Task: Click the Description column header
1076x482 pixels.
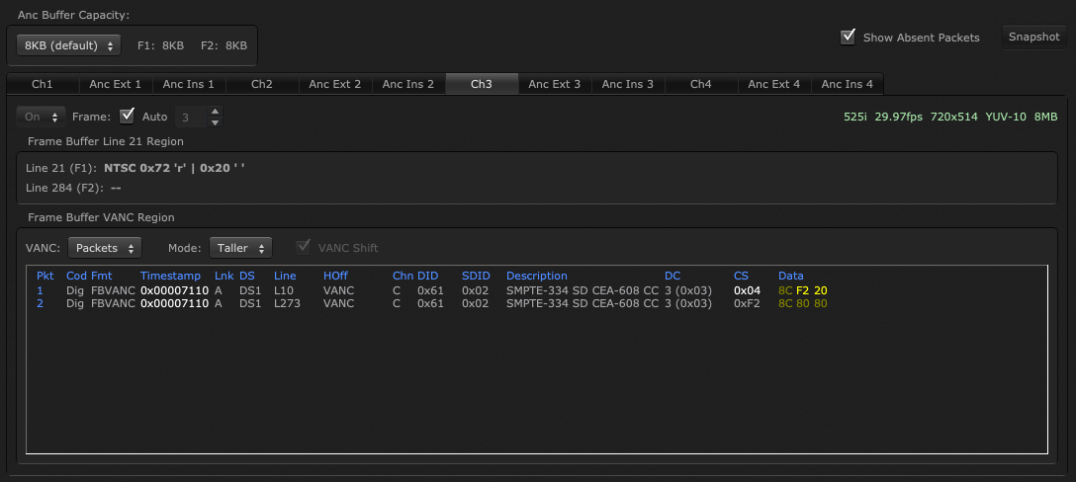Action: 537,276
